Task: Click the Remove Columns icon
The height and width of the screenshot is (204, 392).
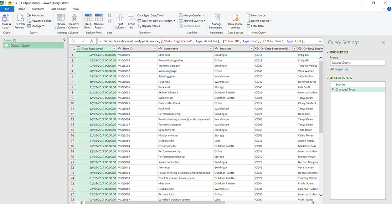Action: 74,17
